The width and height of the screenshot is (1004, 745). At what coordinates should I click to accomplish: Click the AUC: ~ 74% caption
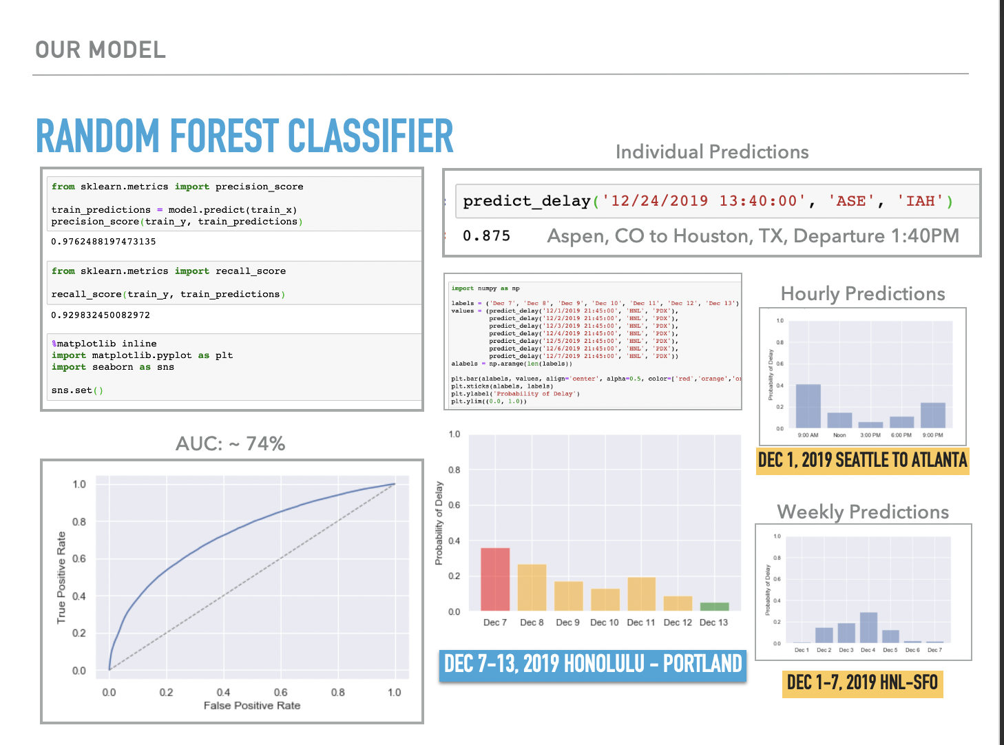pos(230,443)
